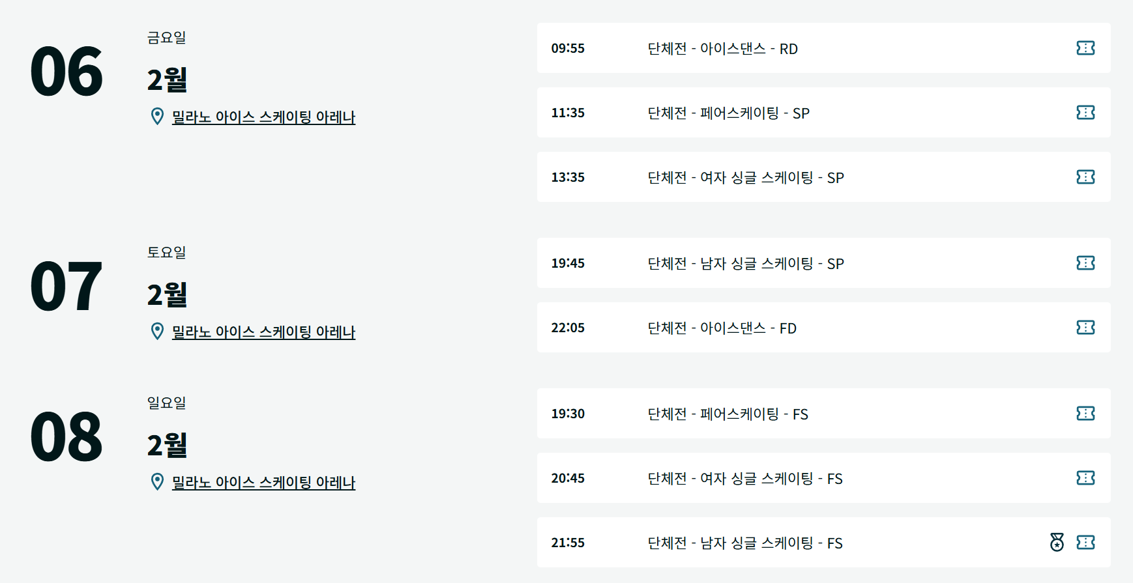The width and height of the screenshot is (1133, 583).
Task: Select the 09:55 단체전 아이스댄스 RD event row
Action: pyautogui.click(x=722, y=49)
